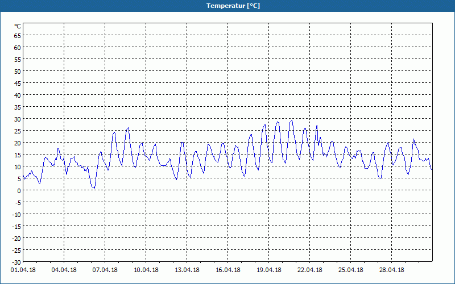Click the -25 y-axis value
The width and height of the screenshot is (455, 284).
click(x=16, y=250)
